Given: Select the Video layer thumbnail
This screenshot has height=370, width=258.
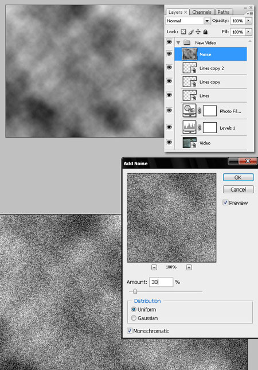Looking at the screenshot, I should pyautogui.click(x=189, y=142).
